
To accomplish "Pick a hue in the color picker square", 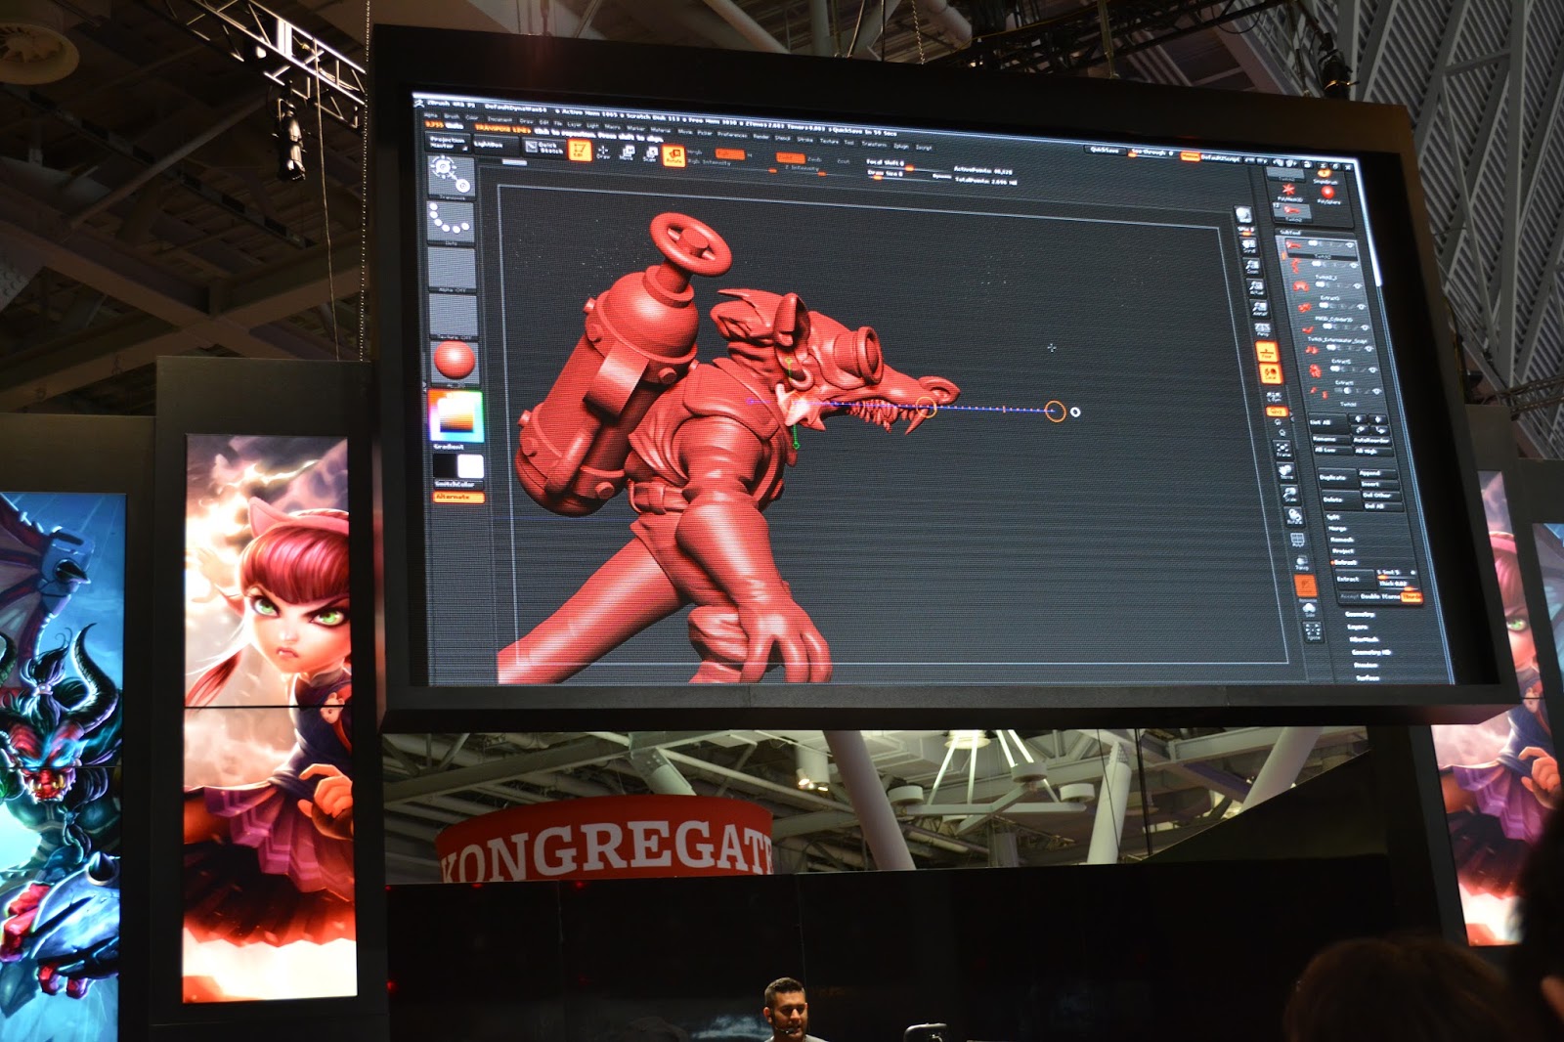I will [x=455, y=416].
